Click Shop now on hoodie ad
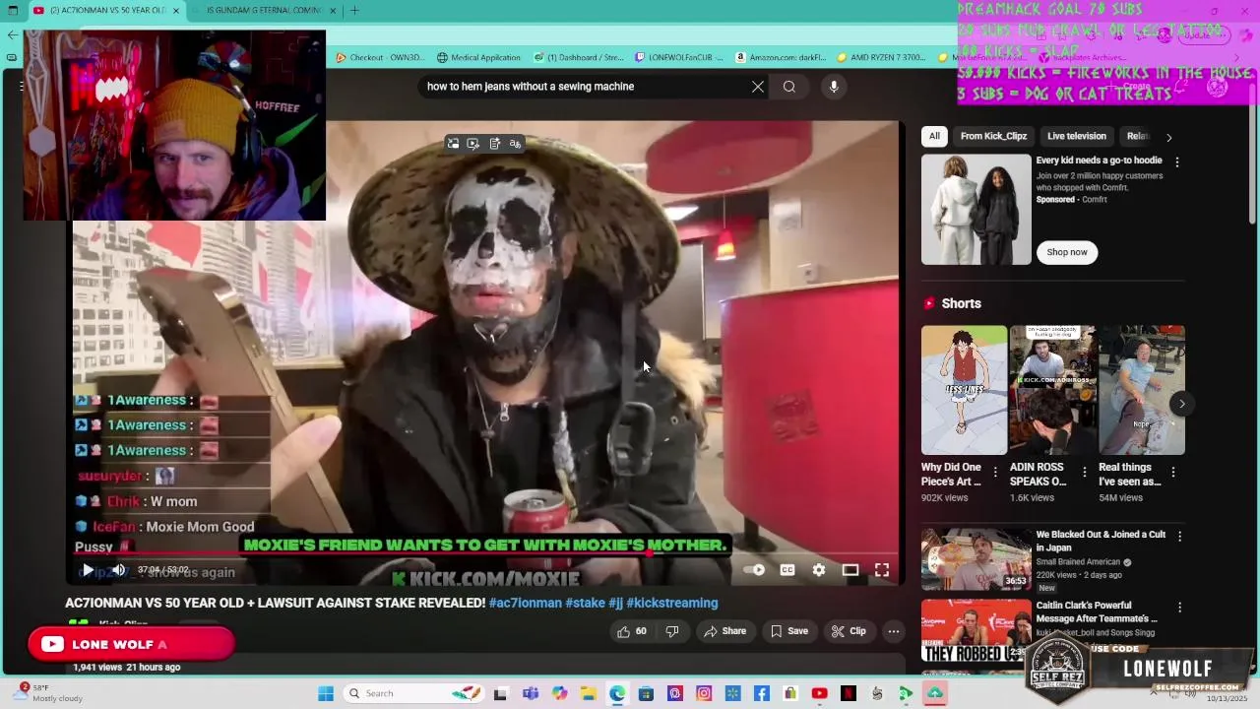 click(x=1067, y=252)
